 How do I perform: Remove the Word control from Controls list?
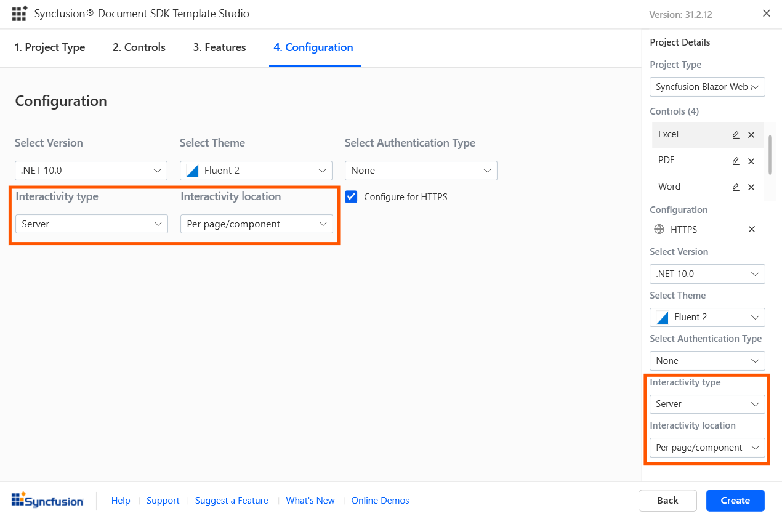click(x=751, y=187)
